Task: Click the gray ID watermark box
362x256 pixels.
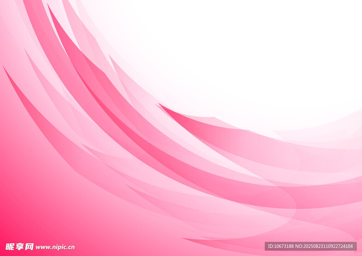Action: click(x=310, y=246)
